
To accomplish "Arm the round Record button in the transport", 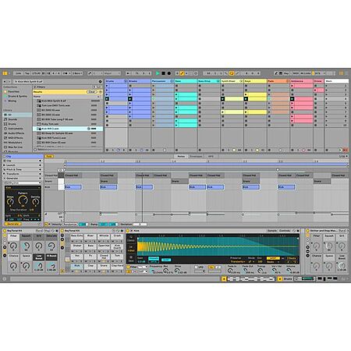I will [169, 73].
